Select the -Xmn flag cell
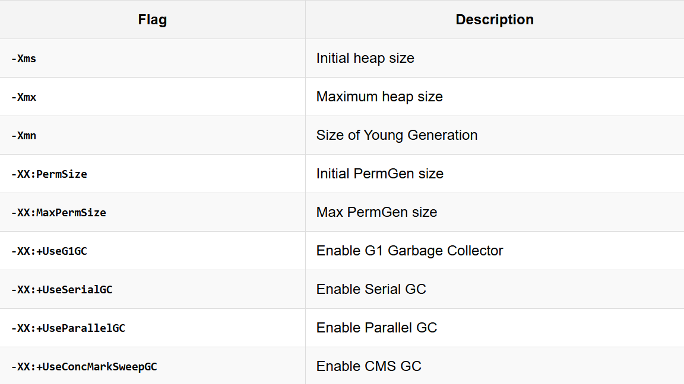 [152, 135]
